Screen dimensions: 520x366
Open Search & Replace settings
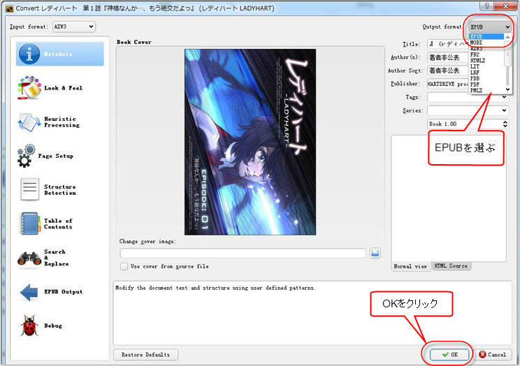(x=44, y=258)
